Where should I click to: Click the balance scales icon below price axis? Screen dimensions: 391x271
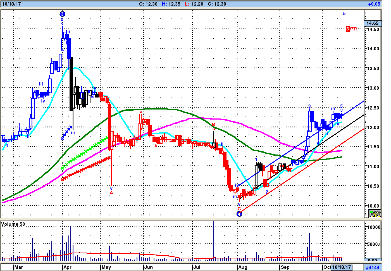[375, 214]
